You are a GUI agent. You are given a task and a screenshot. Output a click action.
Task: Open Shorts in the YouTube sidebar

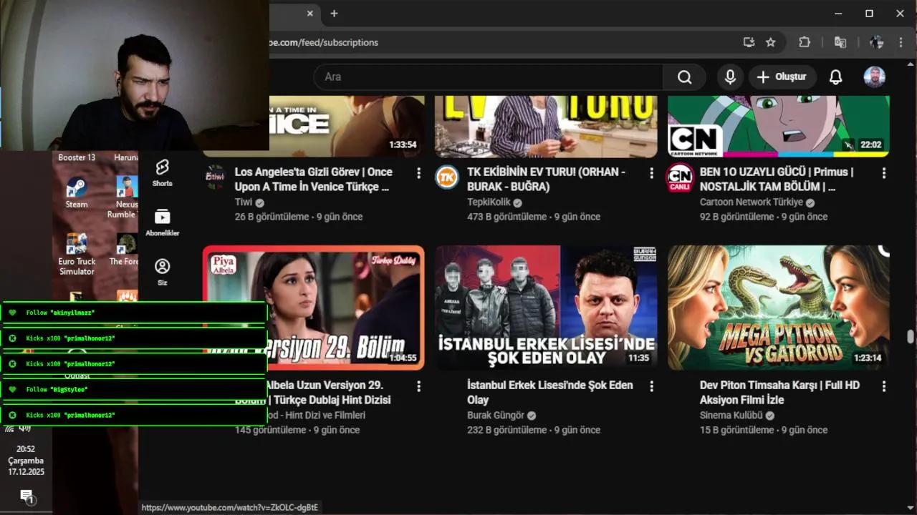pos(162,172)
